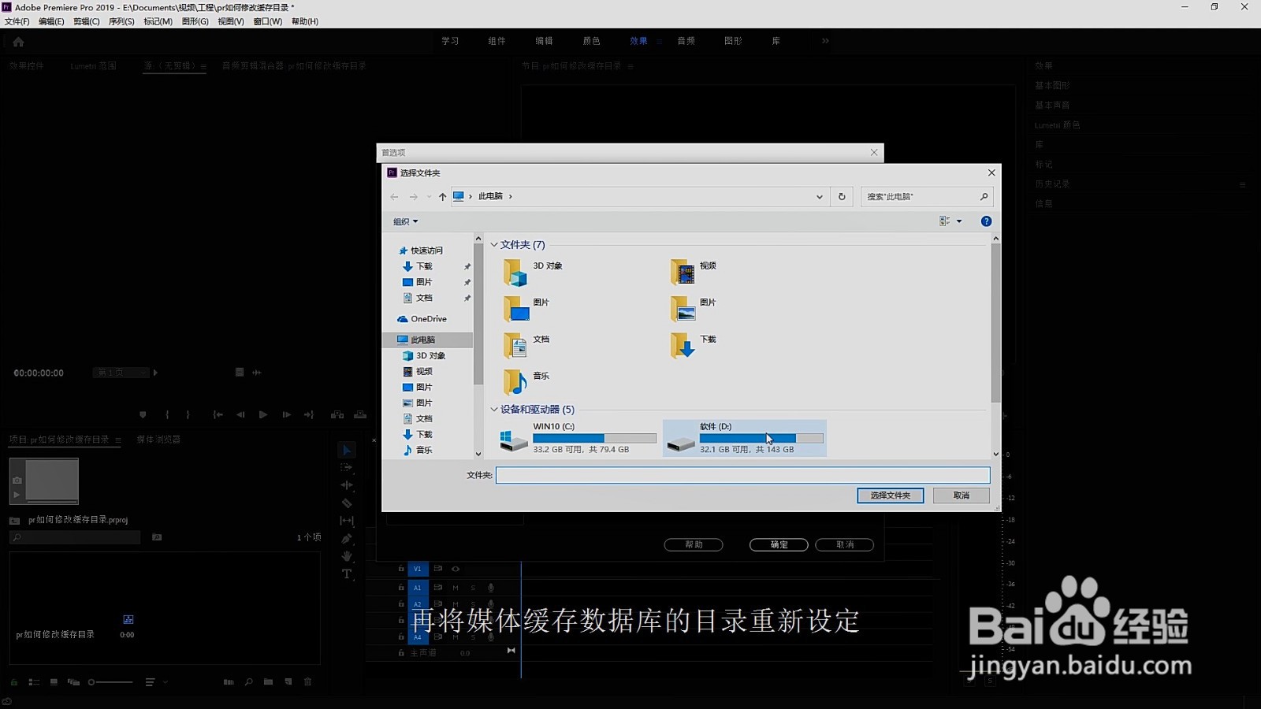Click the trash Clear icon in project panel
Viewport: 1261px width, 709px height.
[308, 682]
